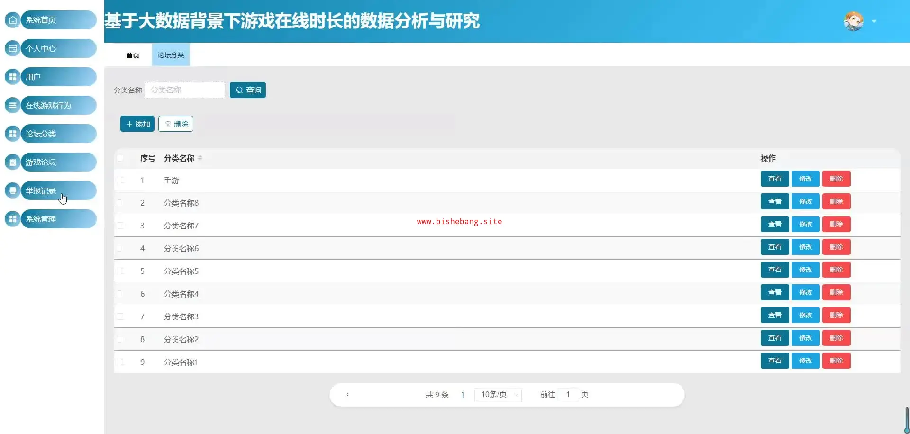Click the 分类名称 column header label
This screenshot has width=910, height=434.
click(179, 158)
